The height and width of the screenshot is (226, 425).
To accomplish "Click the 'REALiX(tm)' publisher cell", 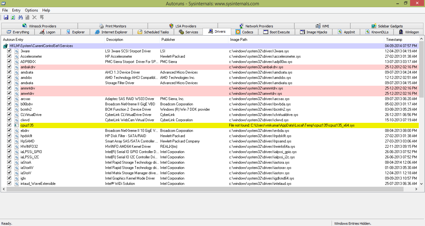I will [x=169, y=147].
